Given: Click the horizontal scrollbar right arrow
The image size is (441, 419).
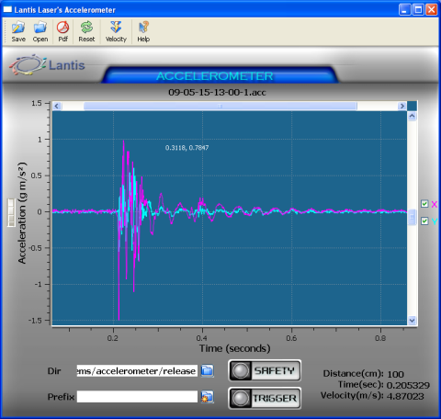Looking at the screenshot, I should pos(401,106).
